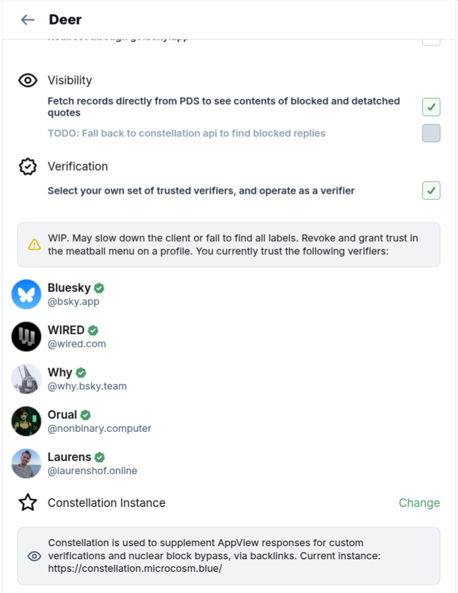
Task: Click the back arrow icon
Action: tap(28, 20)
